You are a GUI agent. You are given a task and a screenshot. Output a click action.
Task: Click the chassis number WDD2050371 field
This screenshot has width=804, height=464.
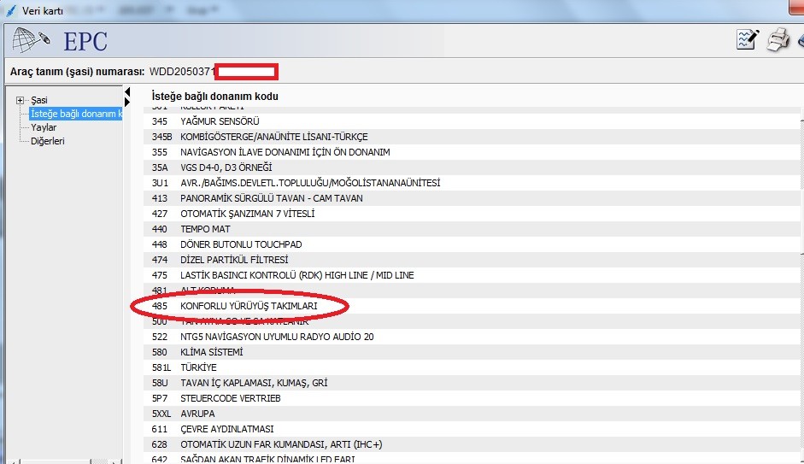[x=182, y=72]
